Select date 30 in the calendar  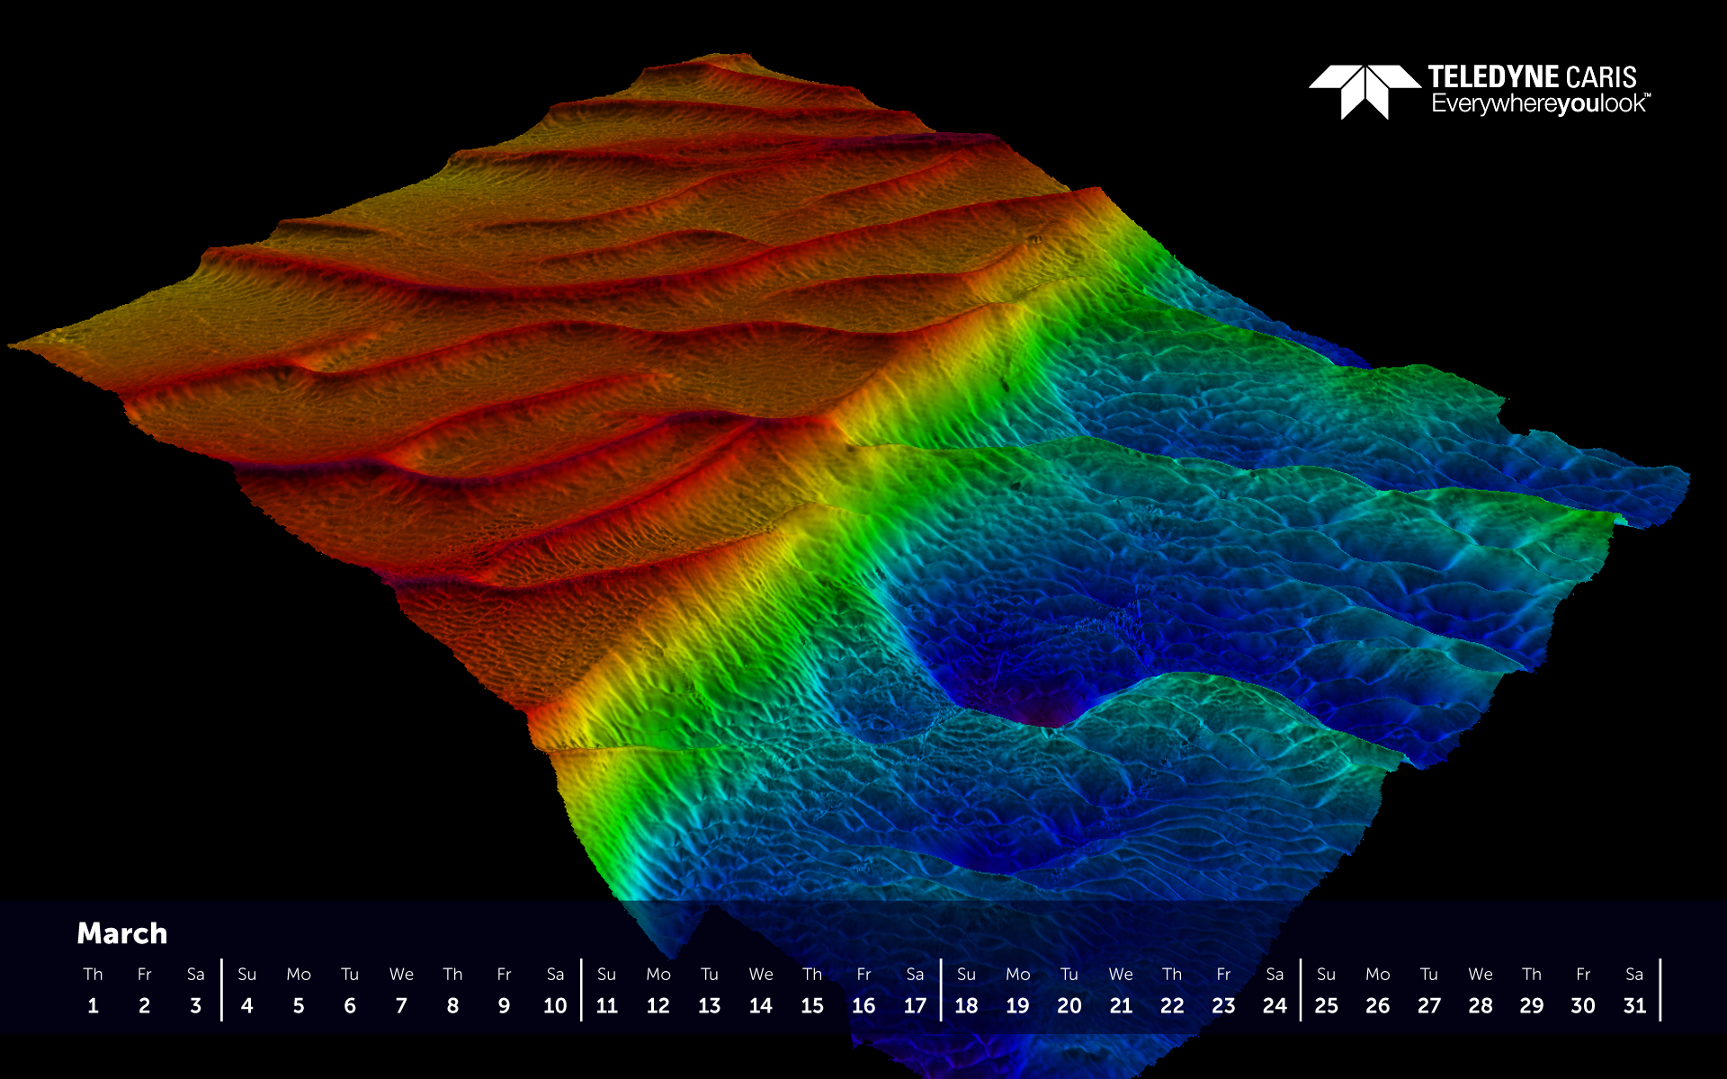coord(1583,1006)
